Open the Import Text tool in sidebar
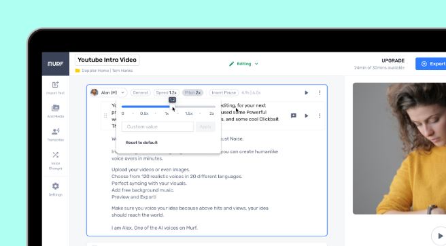 coord(56,87)
